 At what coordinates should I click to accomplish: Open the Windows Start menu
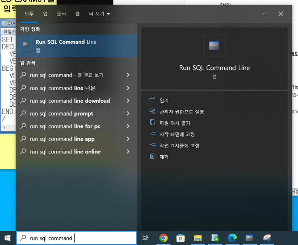coord(8,238)
